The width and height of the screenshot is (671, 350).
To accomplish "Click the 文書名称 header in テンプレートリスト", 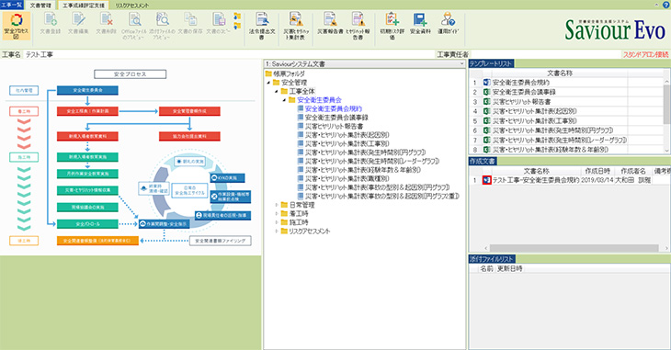I will coord(560,73).
